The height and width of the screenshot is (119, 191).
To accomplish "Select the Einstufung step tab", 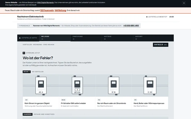I will pos(86,38).
